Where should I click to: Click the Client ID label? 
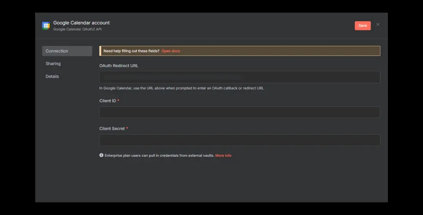click(x=108, y=101)
